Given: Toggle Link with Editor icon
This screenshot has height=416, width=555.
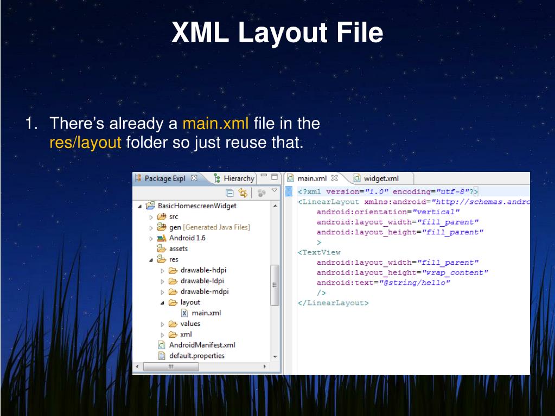Looking at the screenshot, I should tap(243, 193).
